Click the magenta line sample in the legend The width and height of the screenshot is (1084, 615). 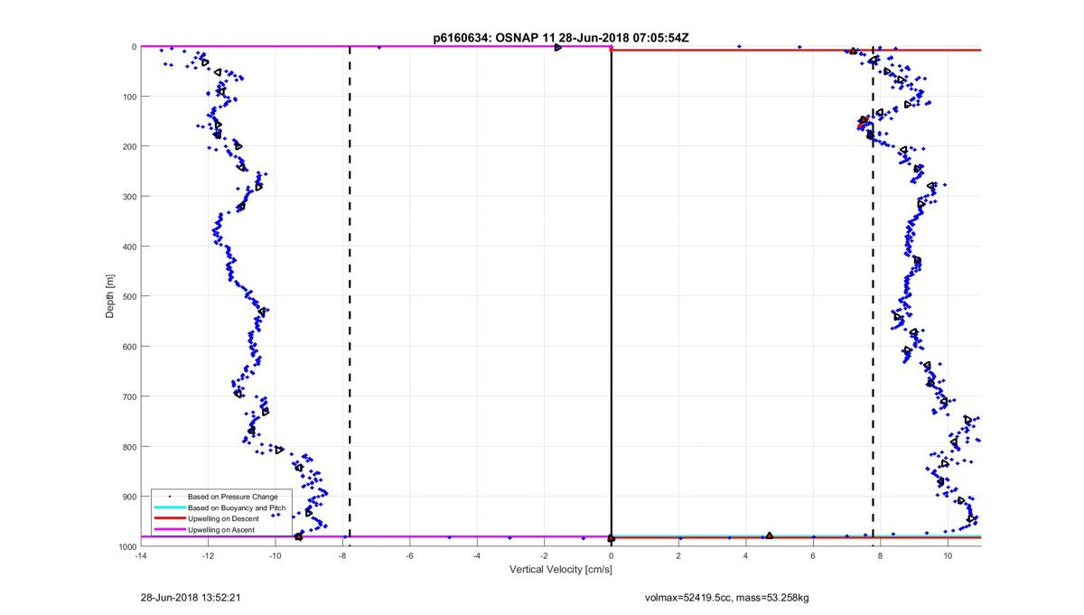[x=169, y=529]
